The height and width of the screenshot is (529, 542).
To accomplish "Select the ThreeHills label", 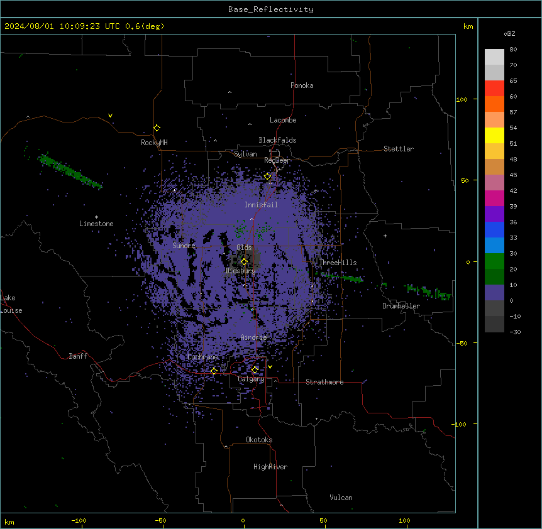I will click(338, 263).
